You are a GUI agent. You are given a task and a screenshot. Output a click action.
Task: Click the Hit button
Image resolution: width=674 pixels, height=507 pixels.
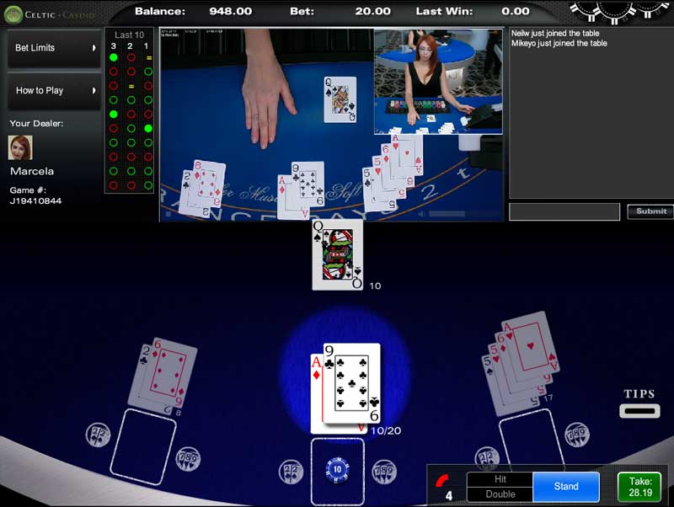pos(500,479)
